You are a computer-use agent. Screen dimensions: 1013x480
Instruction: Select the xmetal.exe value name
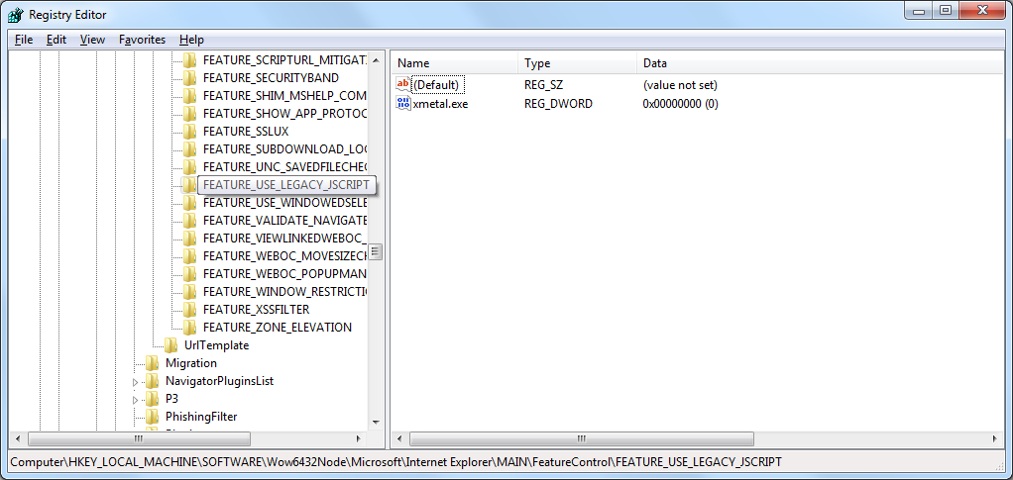point(440,103)
